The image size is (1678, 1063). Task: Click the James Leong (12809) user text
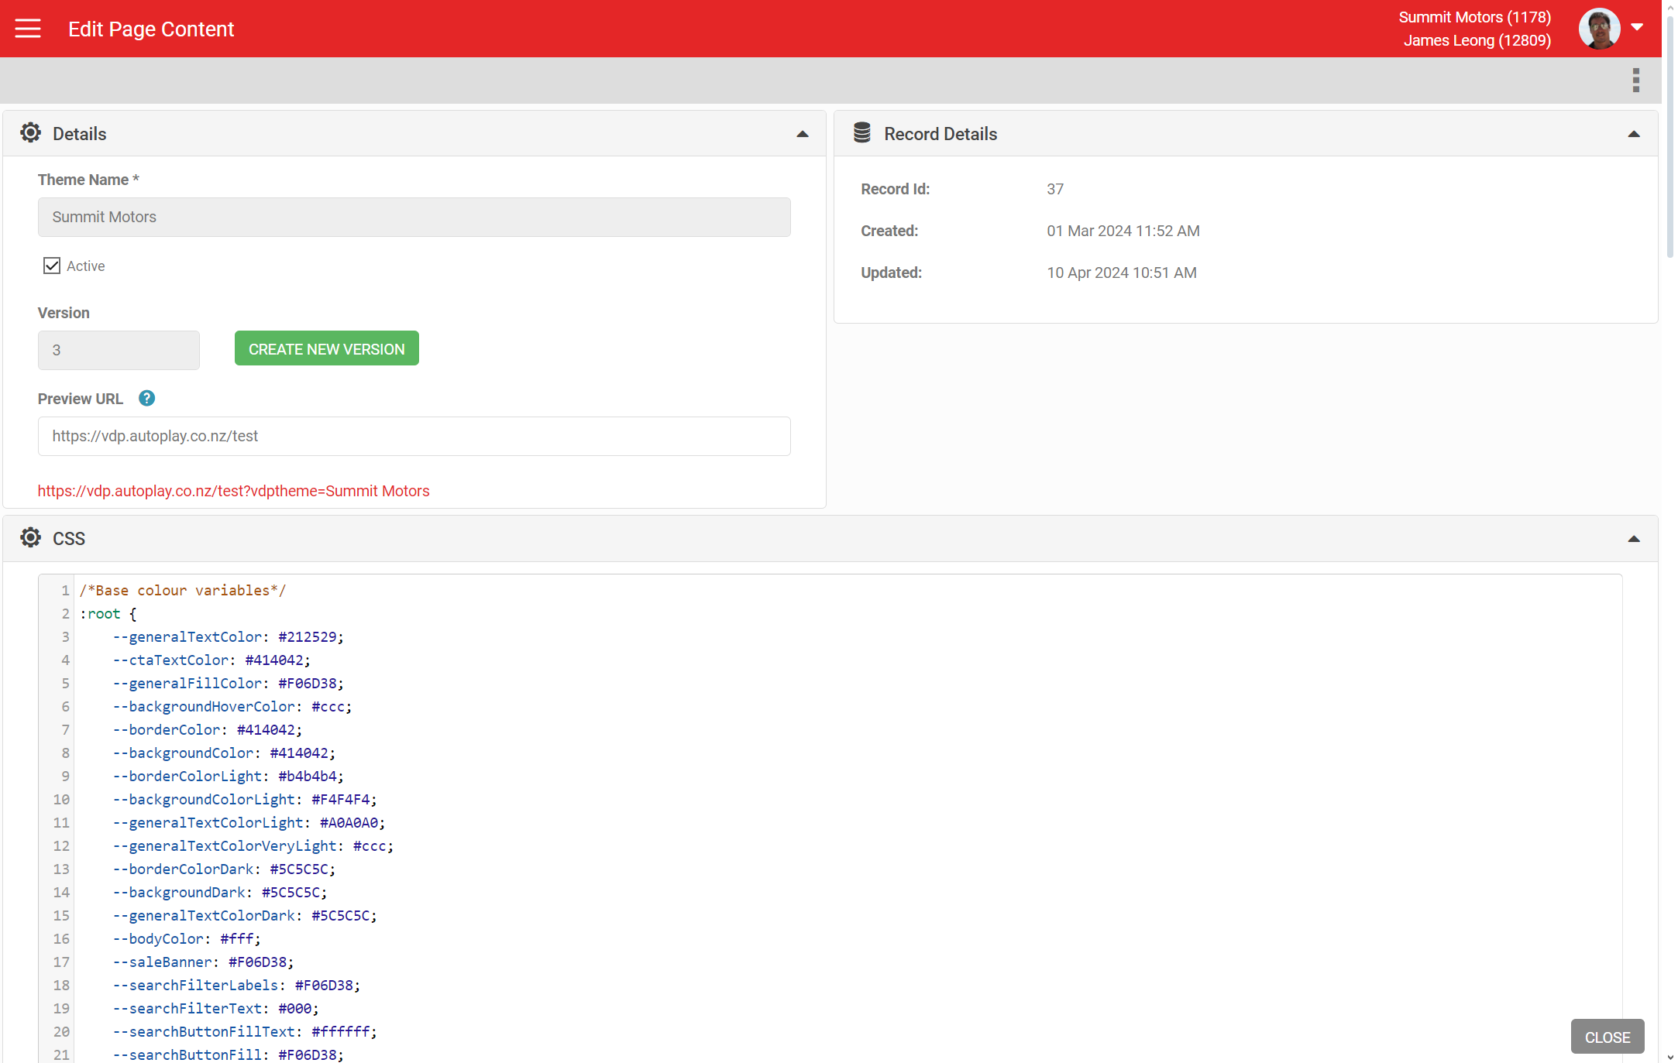pyautogui.click(x=1477, y=40)
